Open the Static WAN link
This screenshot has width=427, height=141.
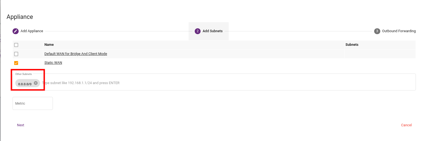pos(53,63)
